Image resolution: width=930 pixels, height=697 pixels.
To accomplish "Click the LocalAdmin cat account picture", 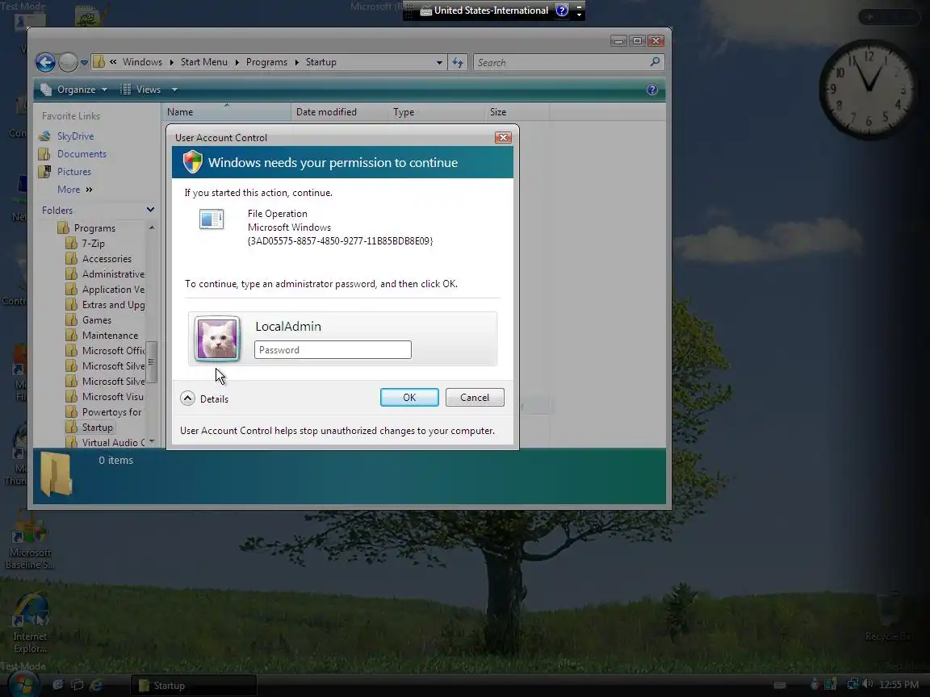I will point(217,339).
